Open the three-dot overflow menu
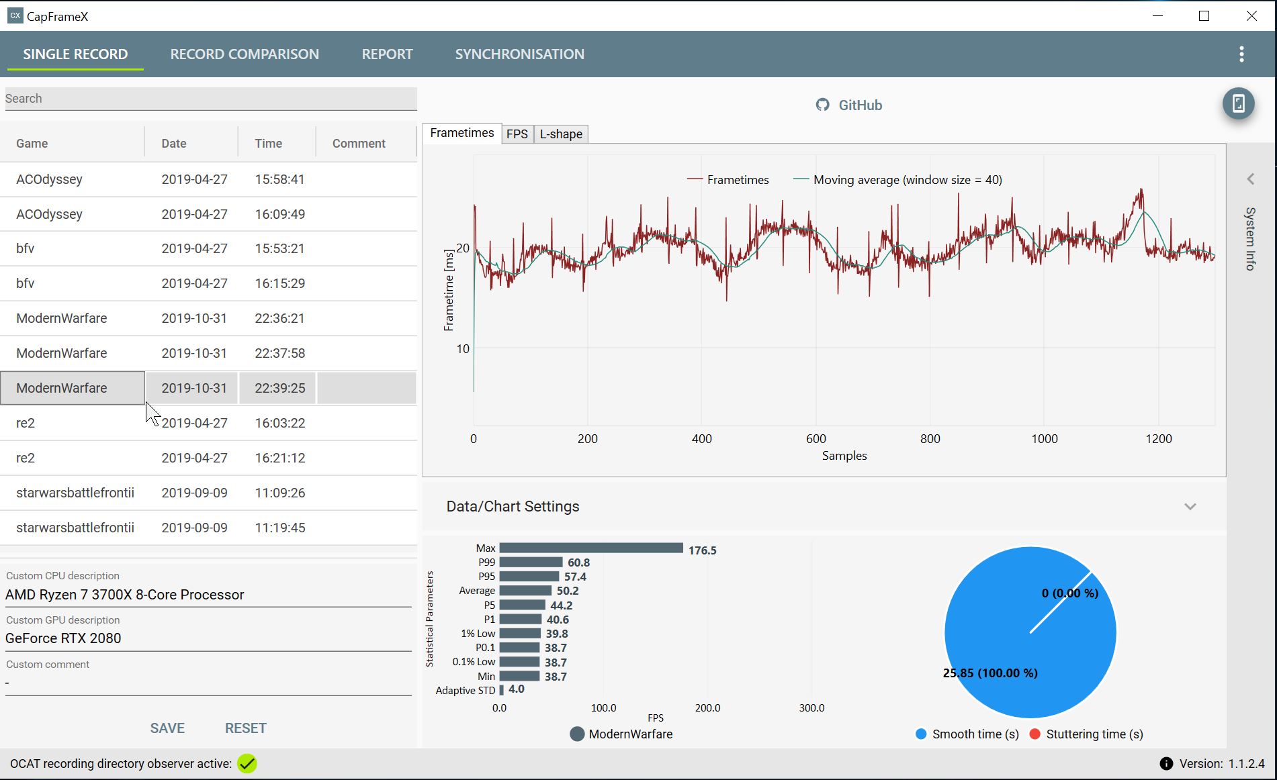The height and width of the screenshot is (780, 1277). [x=1241, y=54]
